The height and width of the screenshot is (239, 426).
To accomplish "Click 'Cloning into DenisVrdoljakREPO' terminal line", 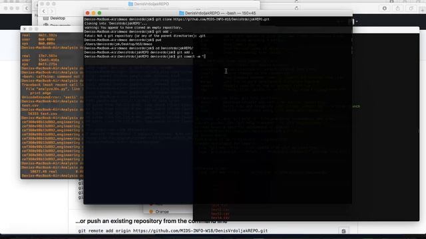I will 115,23.
